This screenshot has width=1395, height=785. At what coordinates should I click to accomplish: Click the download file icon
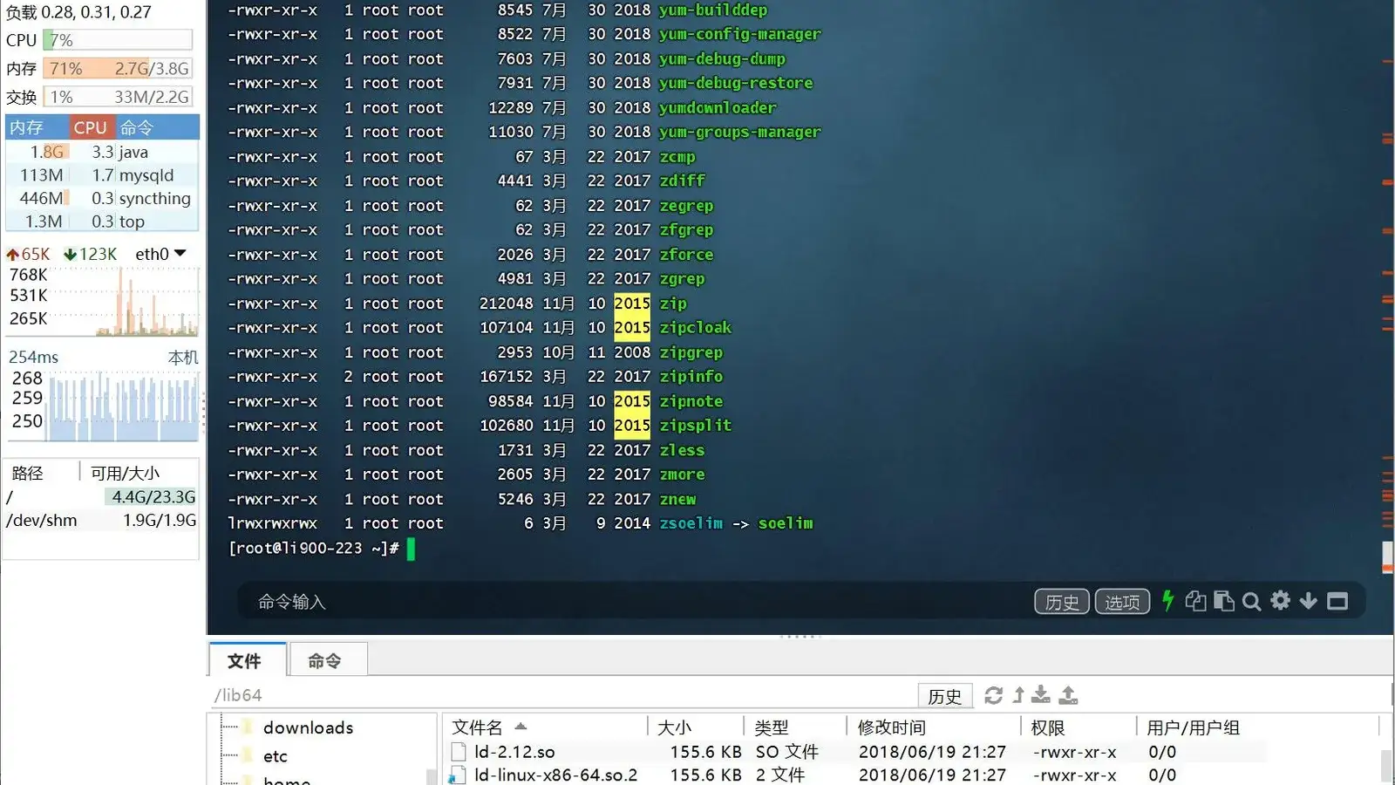coord(1041,695)
